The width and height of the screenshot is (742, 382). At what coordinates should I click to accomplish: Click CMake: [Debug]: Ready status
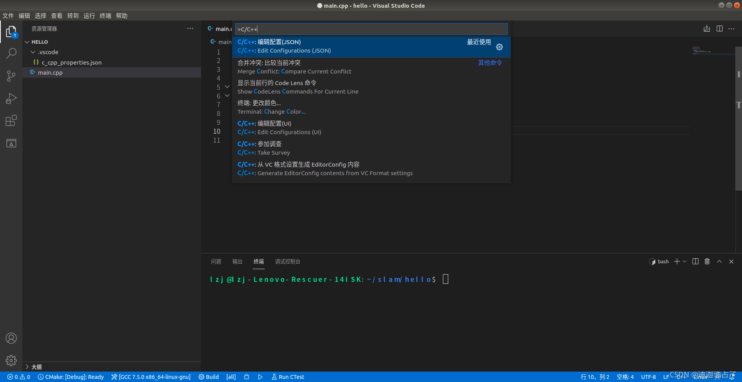[71, 377]
